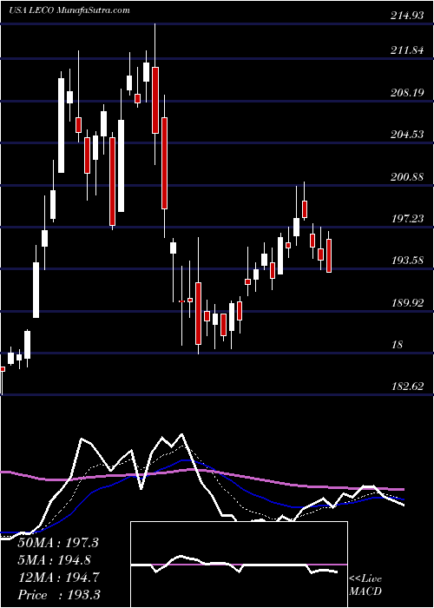Click the <<Live MACD label
Viewport: 434px width, 608px height.
365,585
